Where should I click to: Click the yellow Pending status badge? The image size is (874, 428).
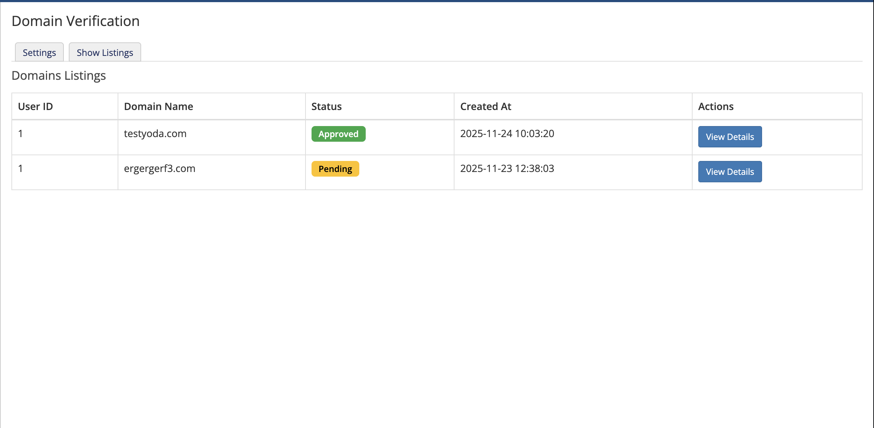click(335, 169)
